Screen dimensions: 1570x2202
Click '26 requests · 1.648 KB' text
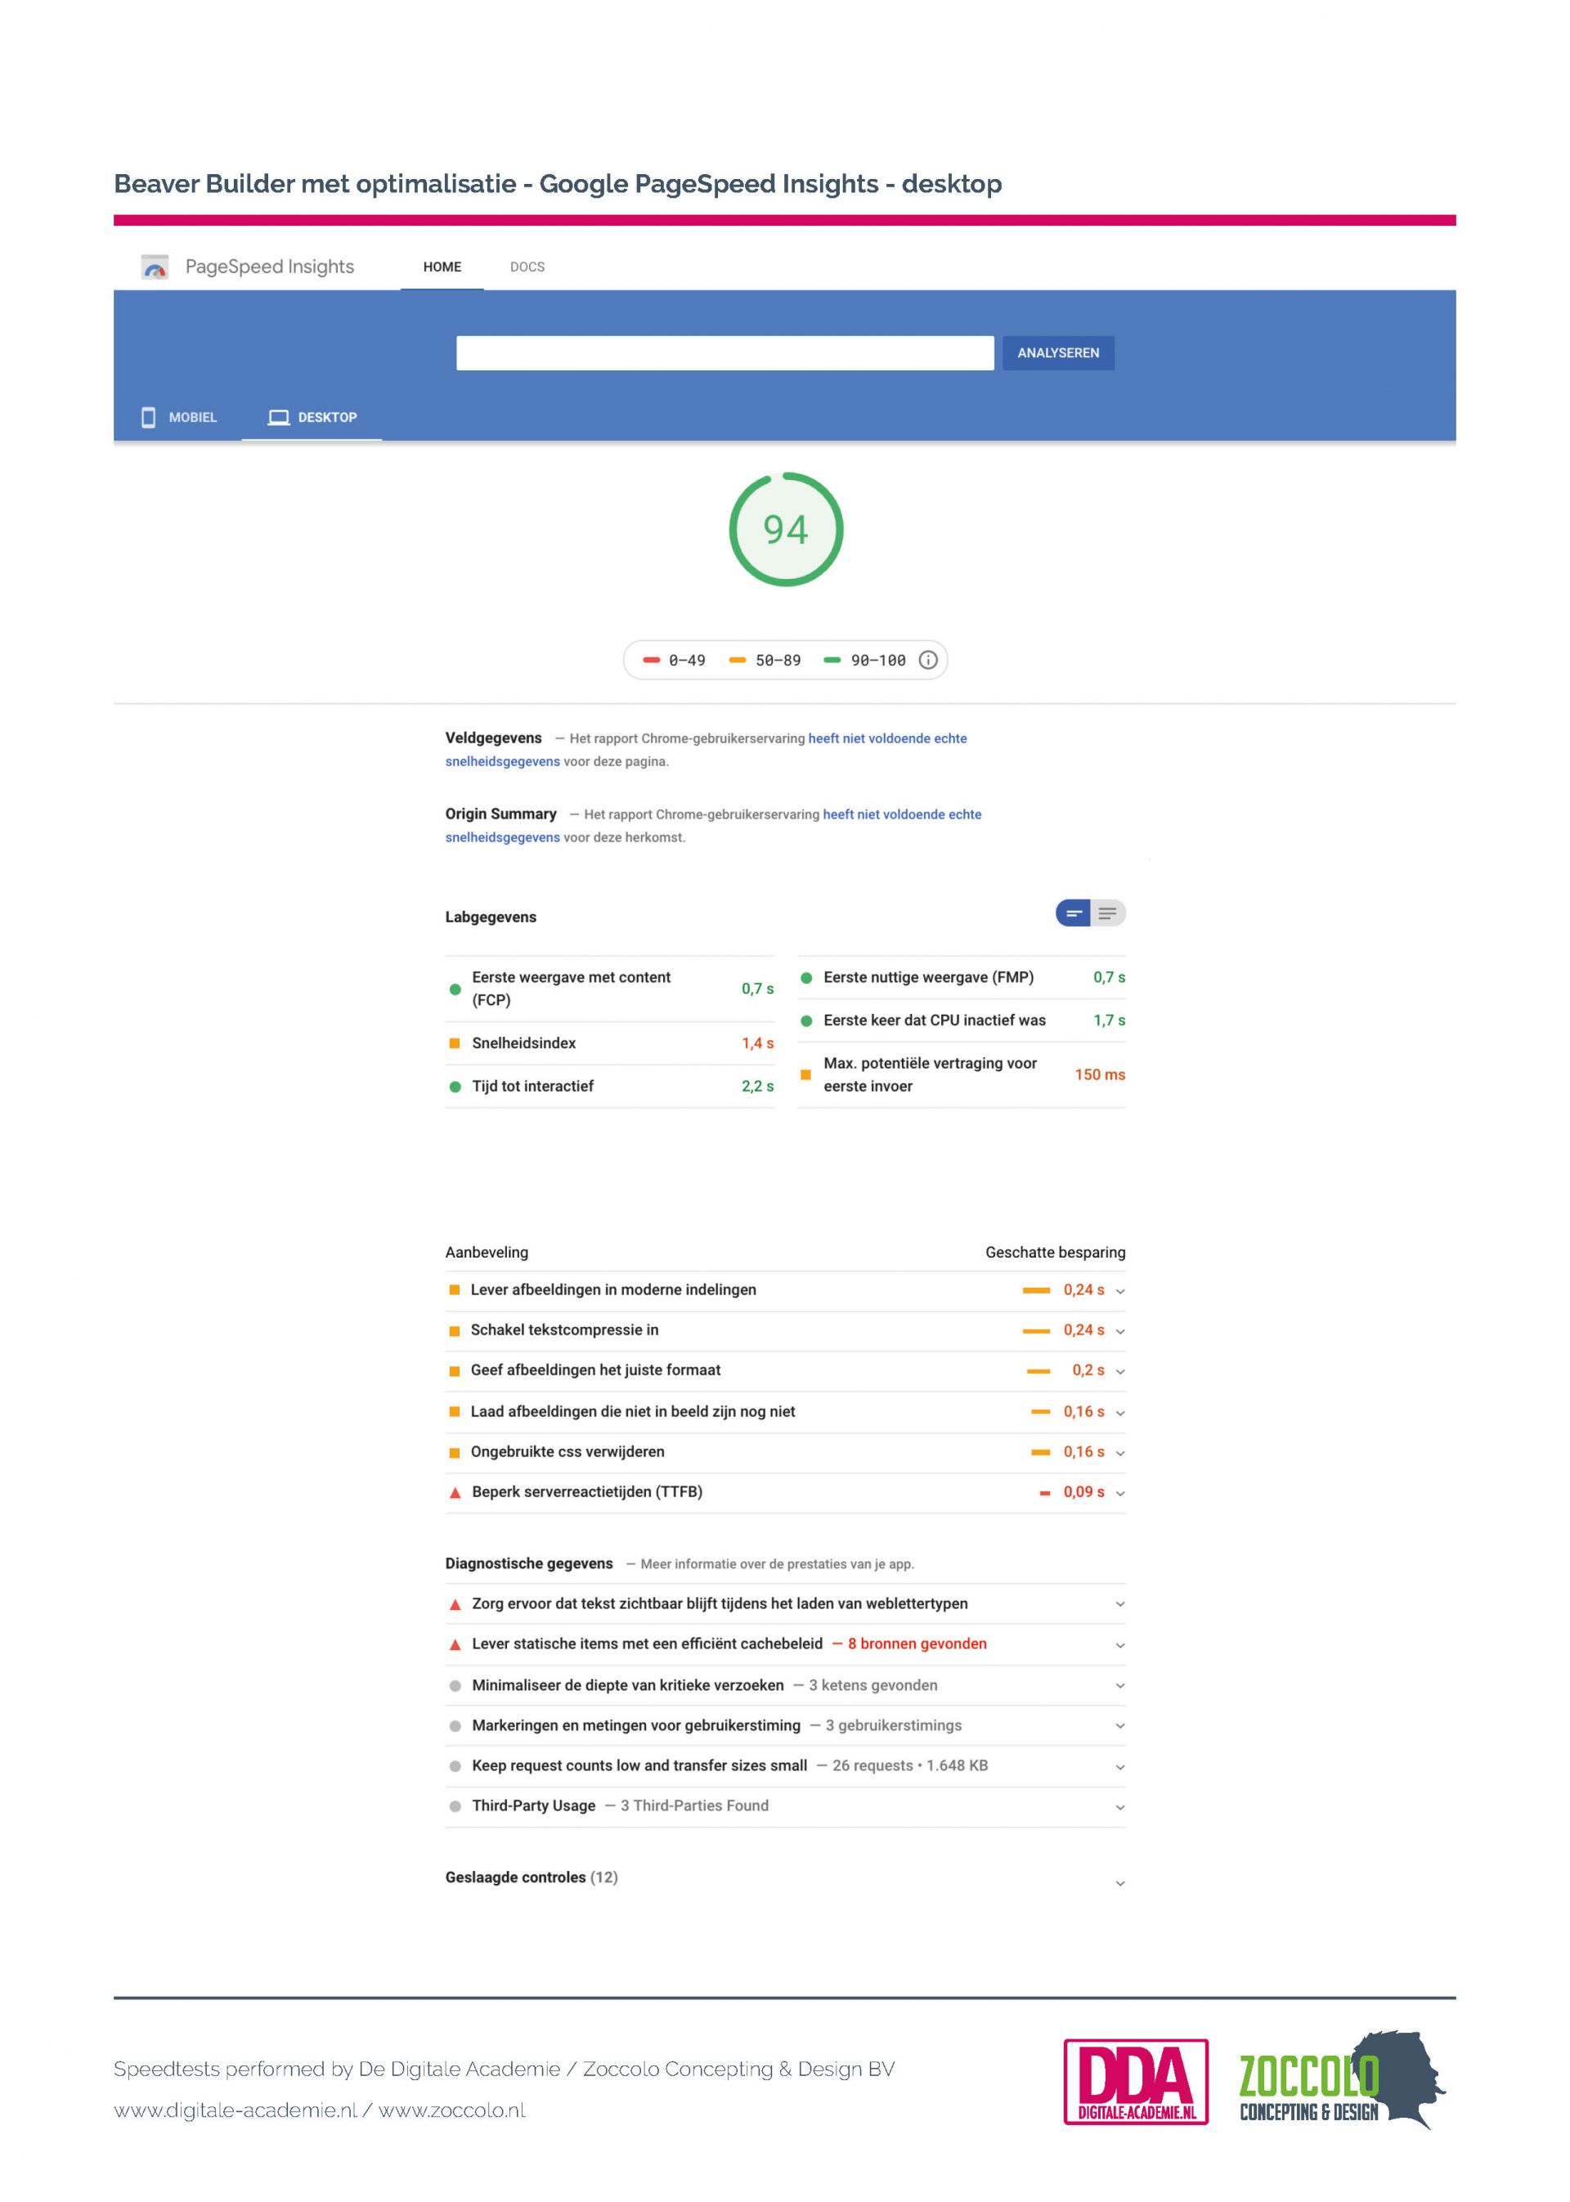pos(910,1766)
